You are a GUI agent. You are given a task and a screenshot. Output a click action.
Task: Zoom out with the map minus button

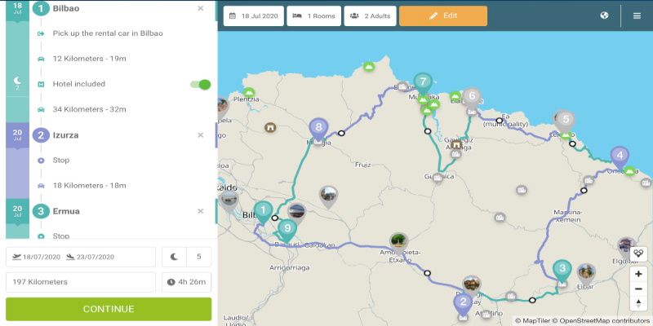(638, 289)
